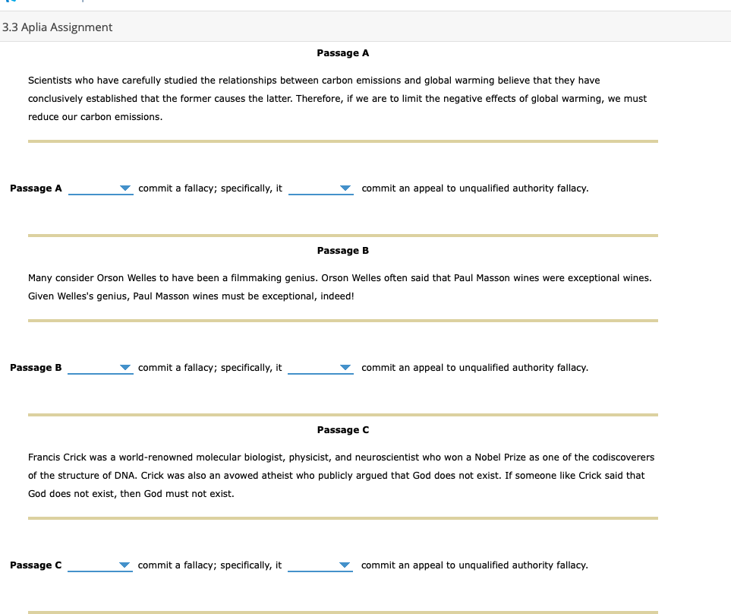The image size is (731, 614).
Task: Click Passage A's first blue dropdown arrow
Action: click(x=124, y=188)
